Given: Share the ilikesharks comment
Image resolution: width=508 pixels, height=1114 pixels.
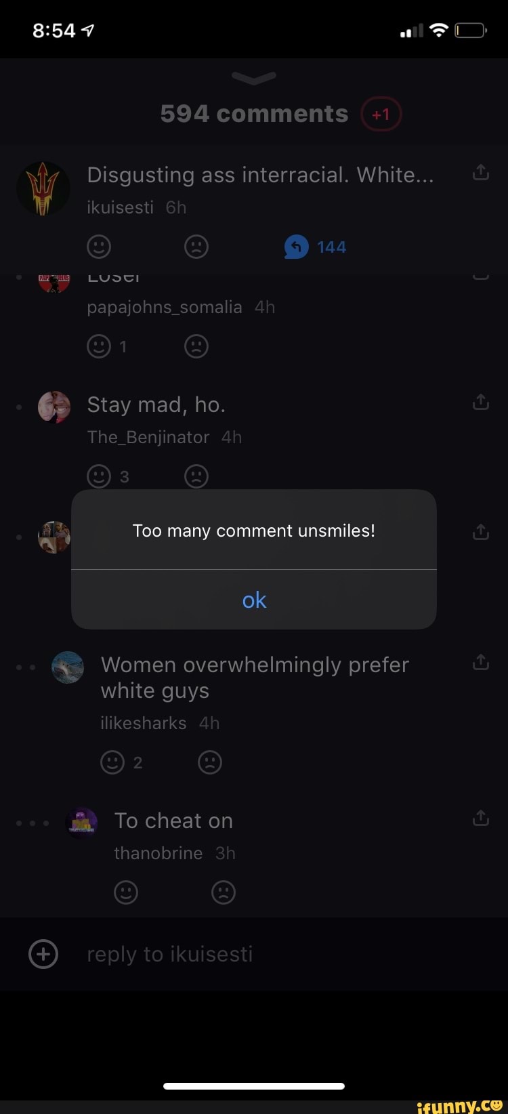Looking at the screenshot, I should coord(480,662).
